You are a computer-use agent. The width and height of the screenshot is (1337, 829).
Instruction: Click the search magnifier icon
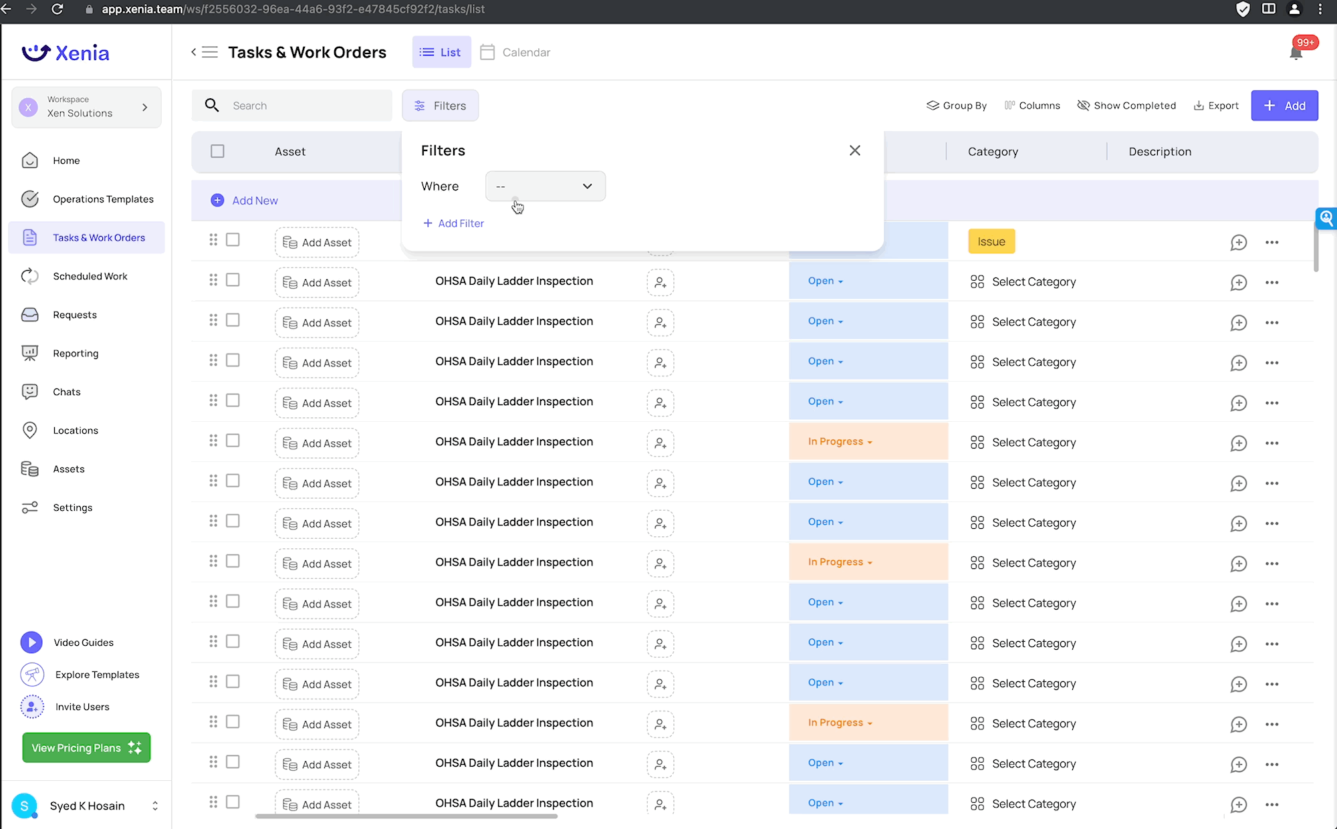tap(212, 105)
